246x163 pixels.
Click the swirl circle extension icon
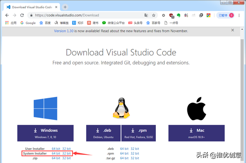201,15
